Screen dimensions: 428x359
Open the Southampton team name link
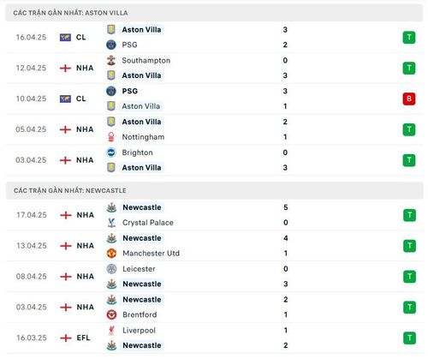pyautogui.click(x=146, y=61)
